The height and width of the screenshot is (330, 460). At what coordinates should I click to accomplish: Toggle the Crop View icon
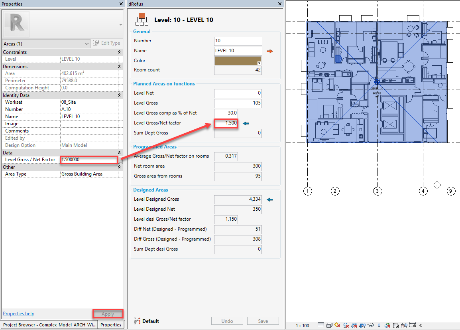tap(355, 325)
